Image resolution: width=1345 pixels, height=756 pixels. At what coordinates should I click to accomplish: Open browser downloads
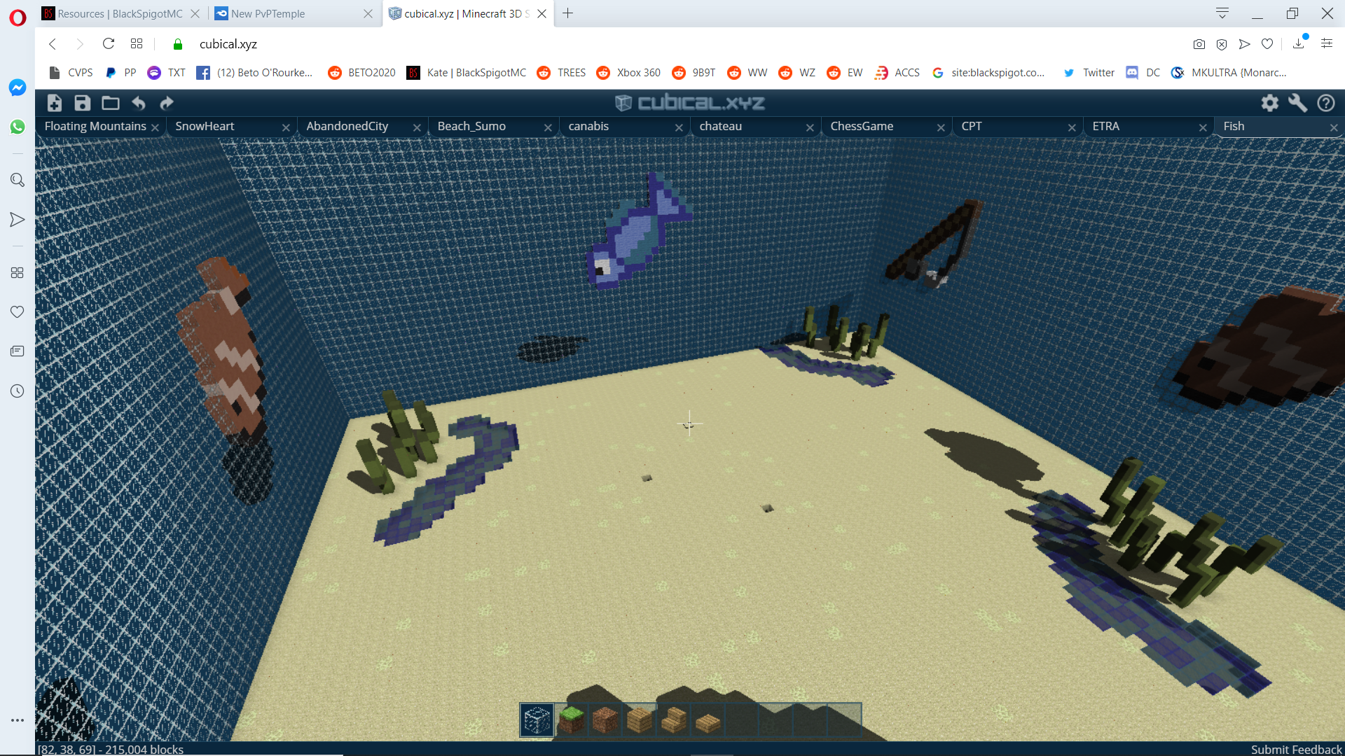click(1299, 43)
